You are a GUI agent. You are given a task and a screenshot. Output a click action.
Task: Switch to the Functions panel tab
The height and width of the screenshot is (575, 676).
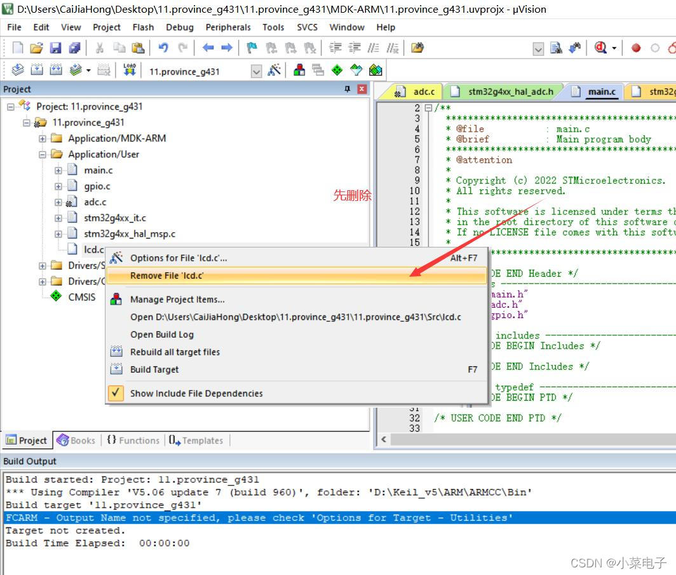pyautogui.click(x=133, y=440)
